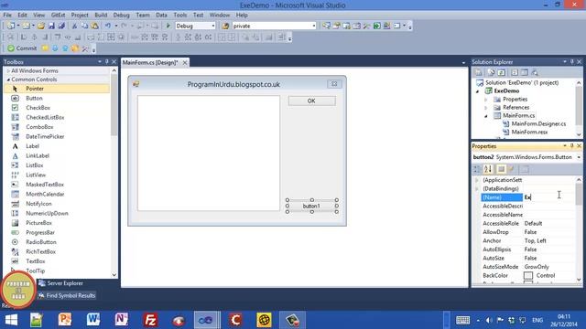Click the Open File toolbar icon
The image size is (586, 329).
pos(40,26)
